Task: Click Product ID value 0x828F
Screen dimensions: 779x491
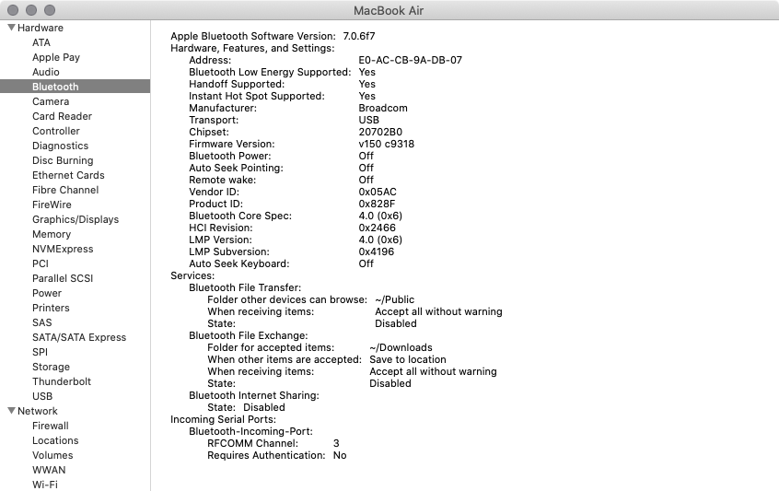Action: tap(378, 204)
